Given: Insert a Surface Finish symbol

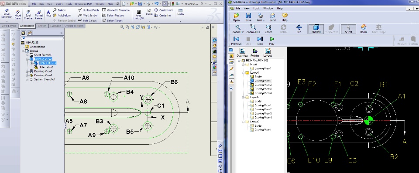Looking at the screenshot, I should click(89, 10).
